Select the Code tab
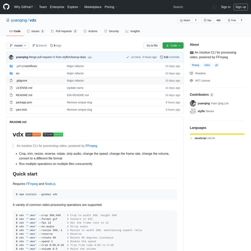The width and height of the screenshot is (251, 251). pyautogui.click(x=15, y=31)
